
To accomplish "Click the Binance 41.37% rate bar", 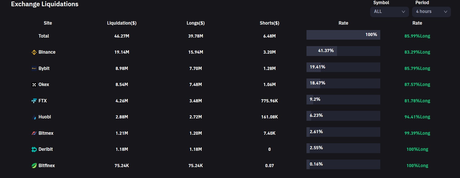I will (x=343, y=51).
